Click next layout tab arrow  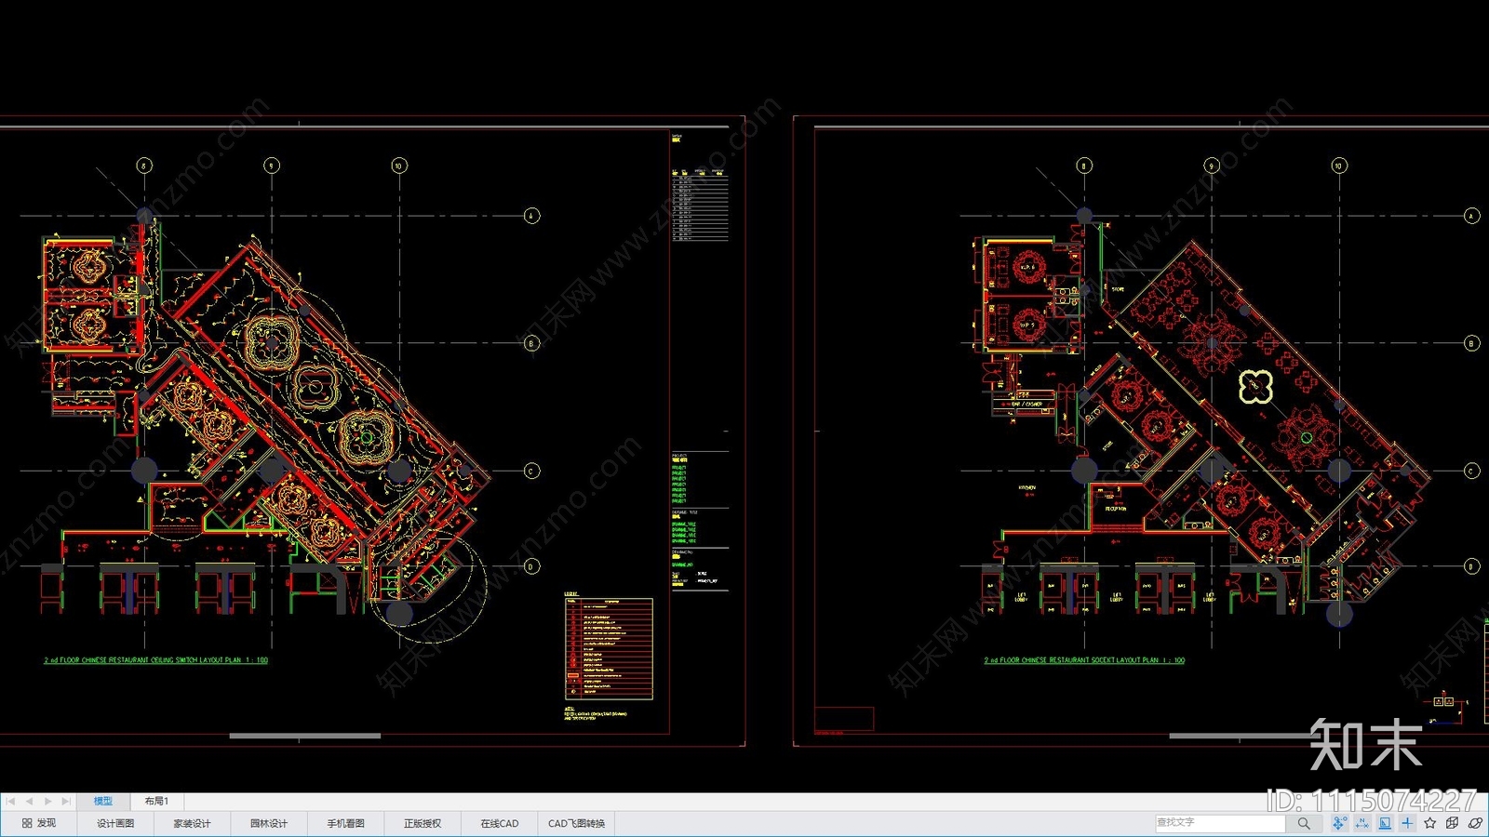[47, 801]
